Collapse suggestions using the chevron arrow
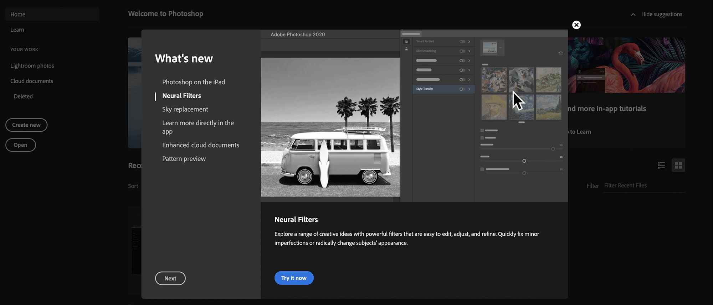Screen dimensions: 713x305 click(x=633, y=15)
